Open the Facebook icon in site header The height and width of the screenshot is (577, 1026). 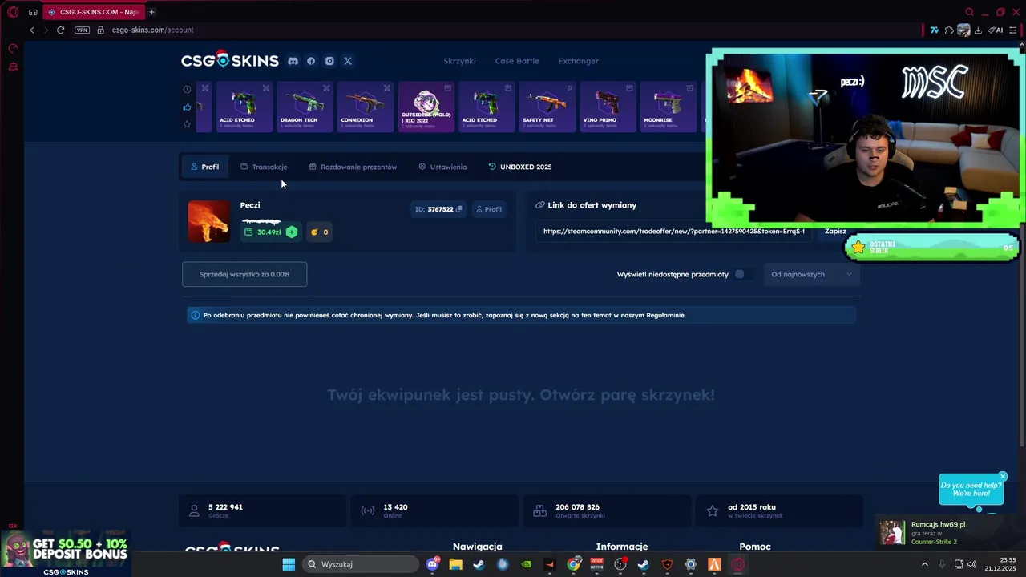point(311,61)
